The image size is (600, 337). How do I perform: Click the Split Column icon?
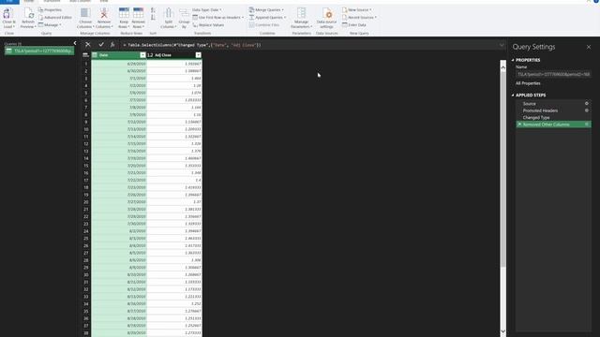point(169,14)
